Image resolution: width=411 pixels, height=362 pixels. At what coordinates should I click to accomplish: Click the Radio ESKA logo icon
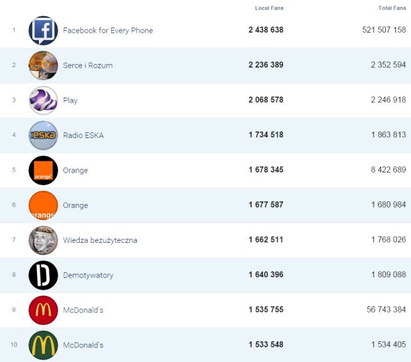coord(43,136)
